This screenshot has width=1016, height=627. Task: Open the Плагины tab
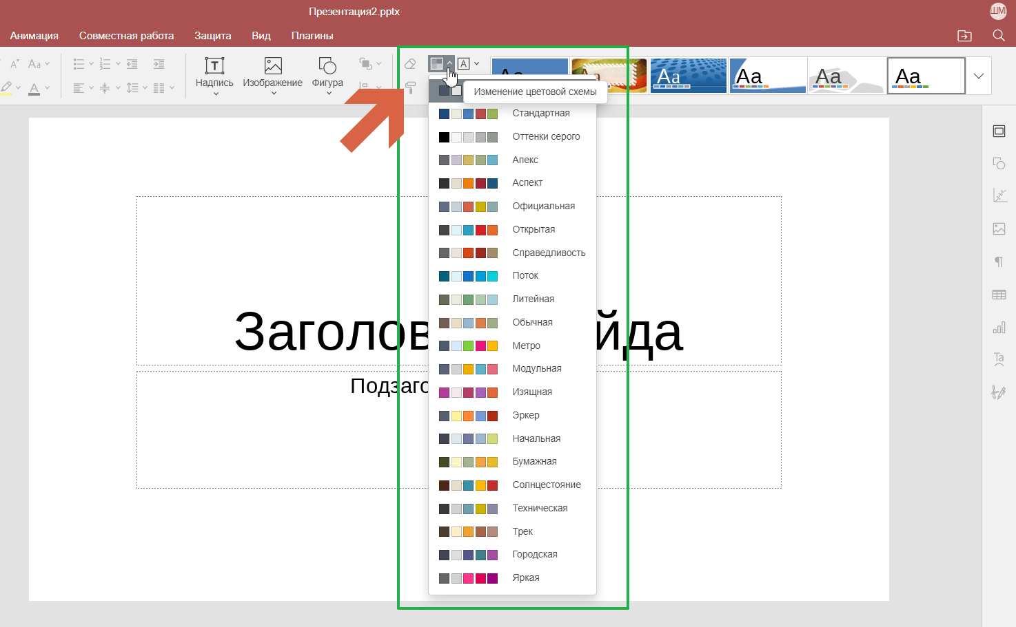click(x=312, y=36)
